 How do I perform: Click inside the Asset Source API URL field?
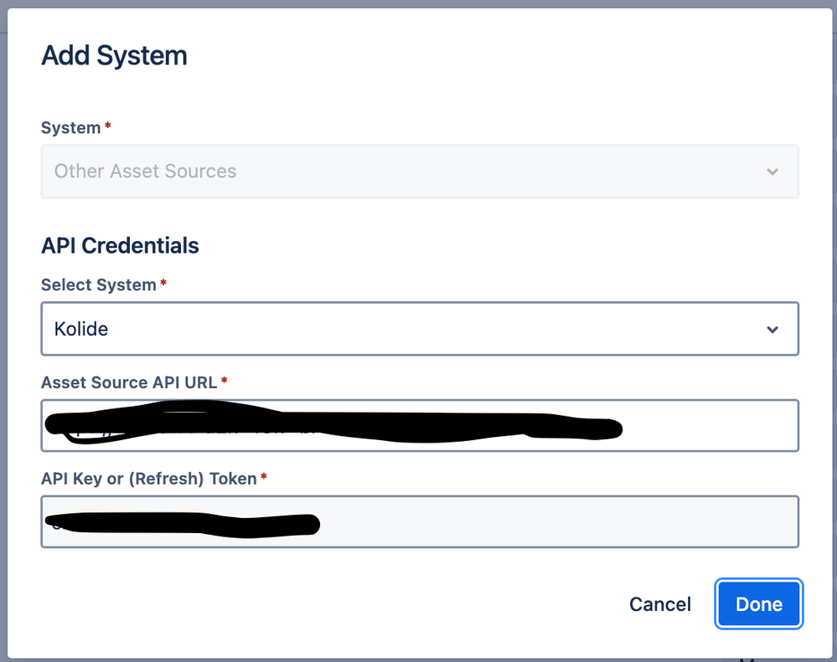(420, 425)
